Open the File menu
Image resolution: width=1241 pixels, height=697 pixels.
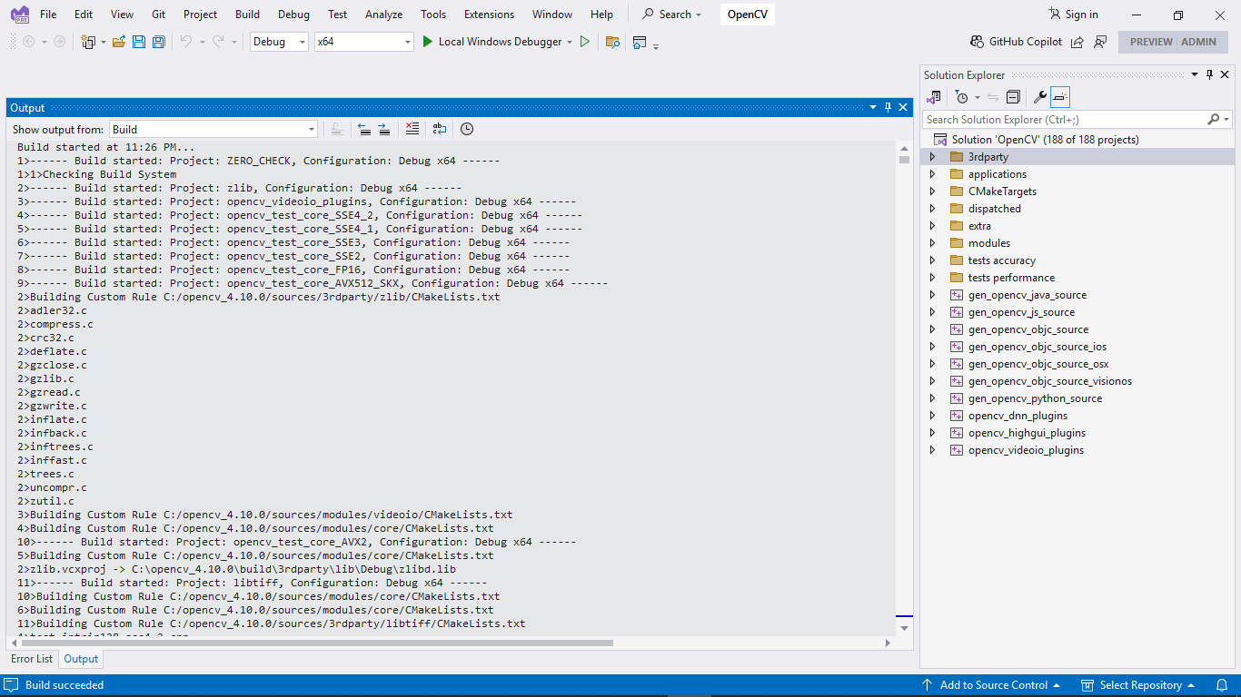tap(48, 15)
